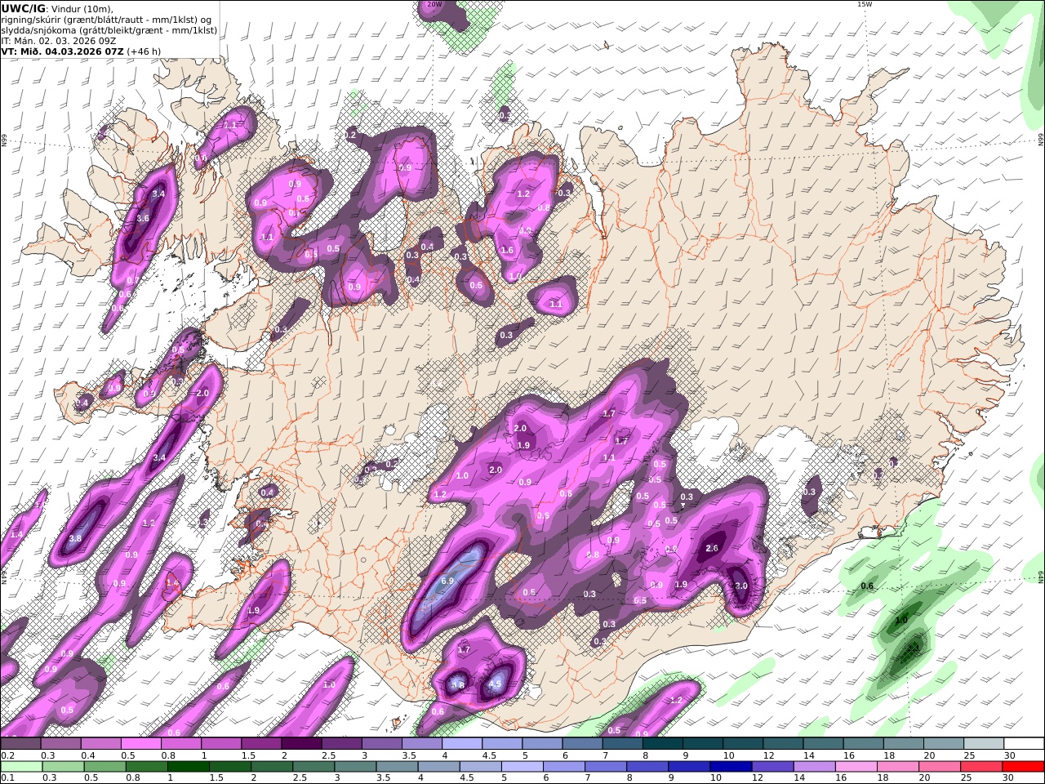Viewport: 1045px width, 784px height.
Task: Click the 'rigning/skúrir' legend description line
Action: (106, 20)
